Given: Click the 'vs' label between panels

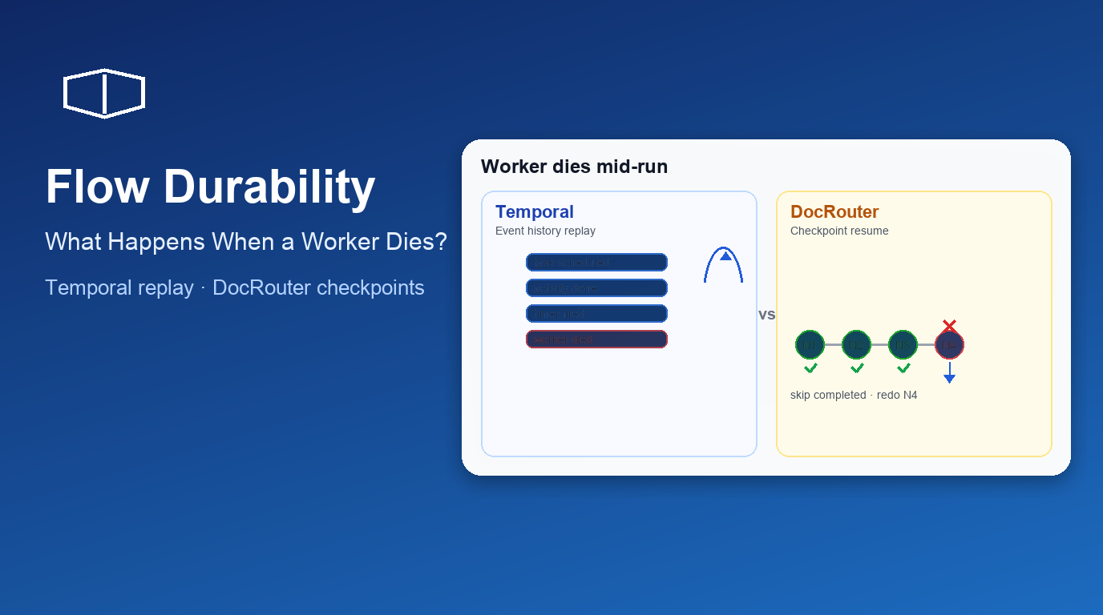Looking at the screenshot, I should 767,315.
